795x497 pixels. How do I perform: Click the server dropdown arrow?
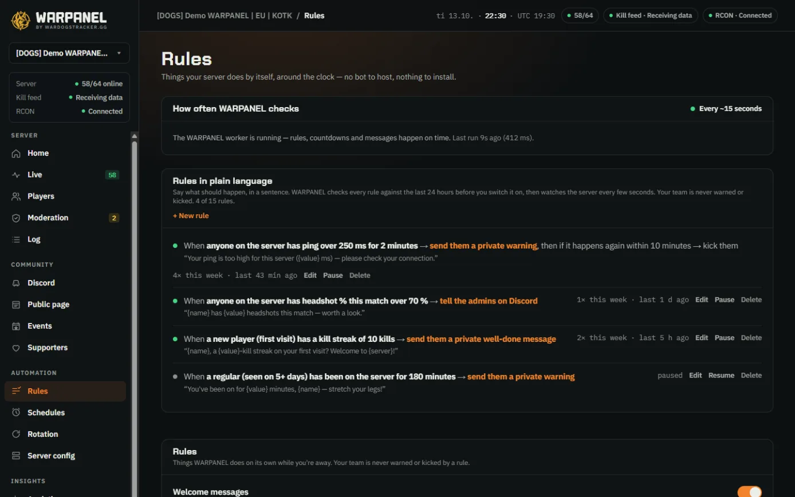(119, 53)
